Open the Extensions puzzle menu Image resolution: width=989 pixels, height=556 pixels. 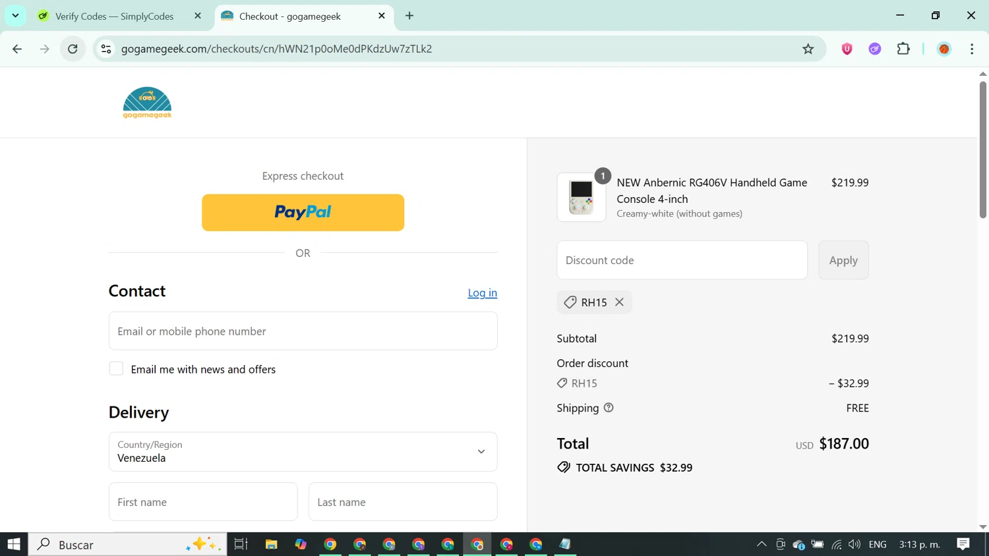pyautogui.click(x=903, y=49)
